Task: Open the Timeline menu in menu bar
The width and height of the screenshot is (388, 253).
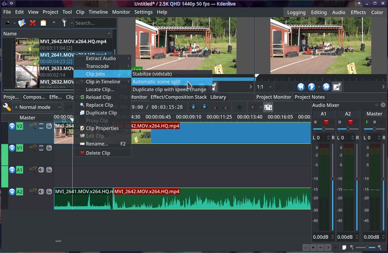Action: [x=98, y=12]
